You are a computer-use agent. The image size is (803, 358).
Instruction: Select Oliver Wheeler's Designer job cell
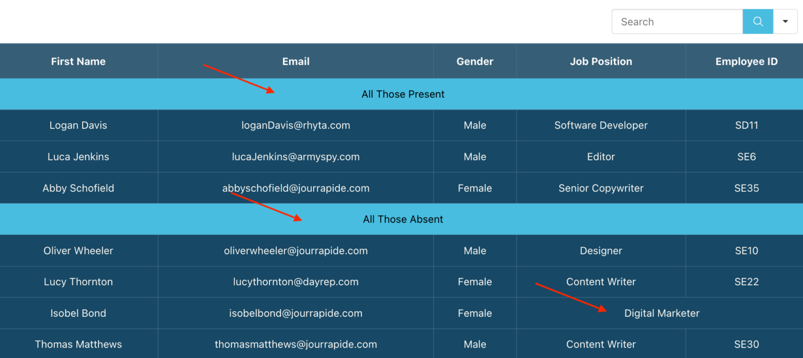pyautogui.click(x=601, y=250)
